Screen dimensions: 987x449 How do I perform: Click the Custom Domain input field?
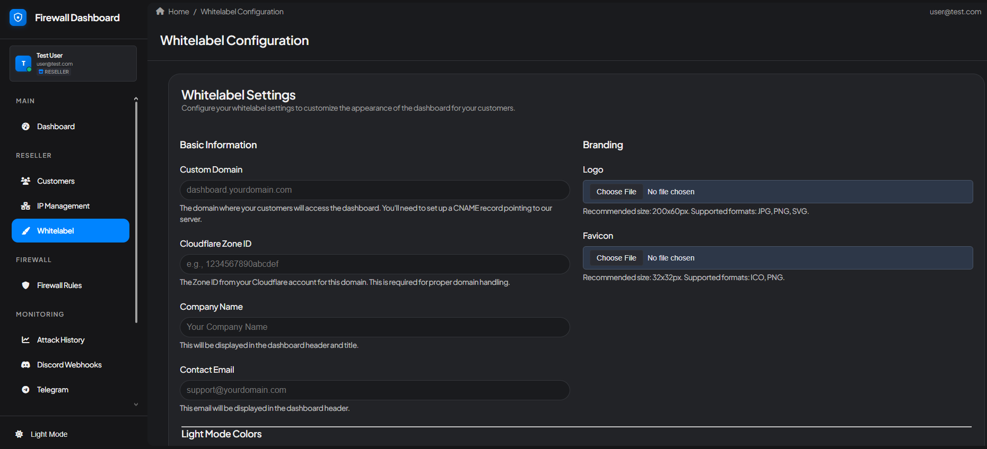pos(374,190)
